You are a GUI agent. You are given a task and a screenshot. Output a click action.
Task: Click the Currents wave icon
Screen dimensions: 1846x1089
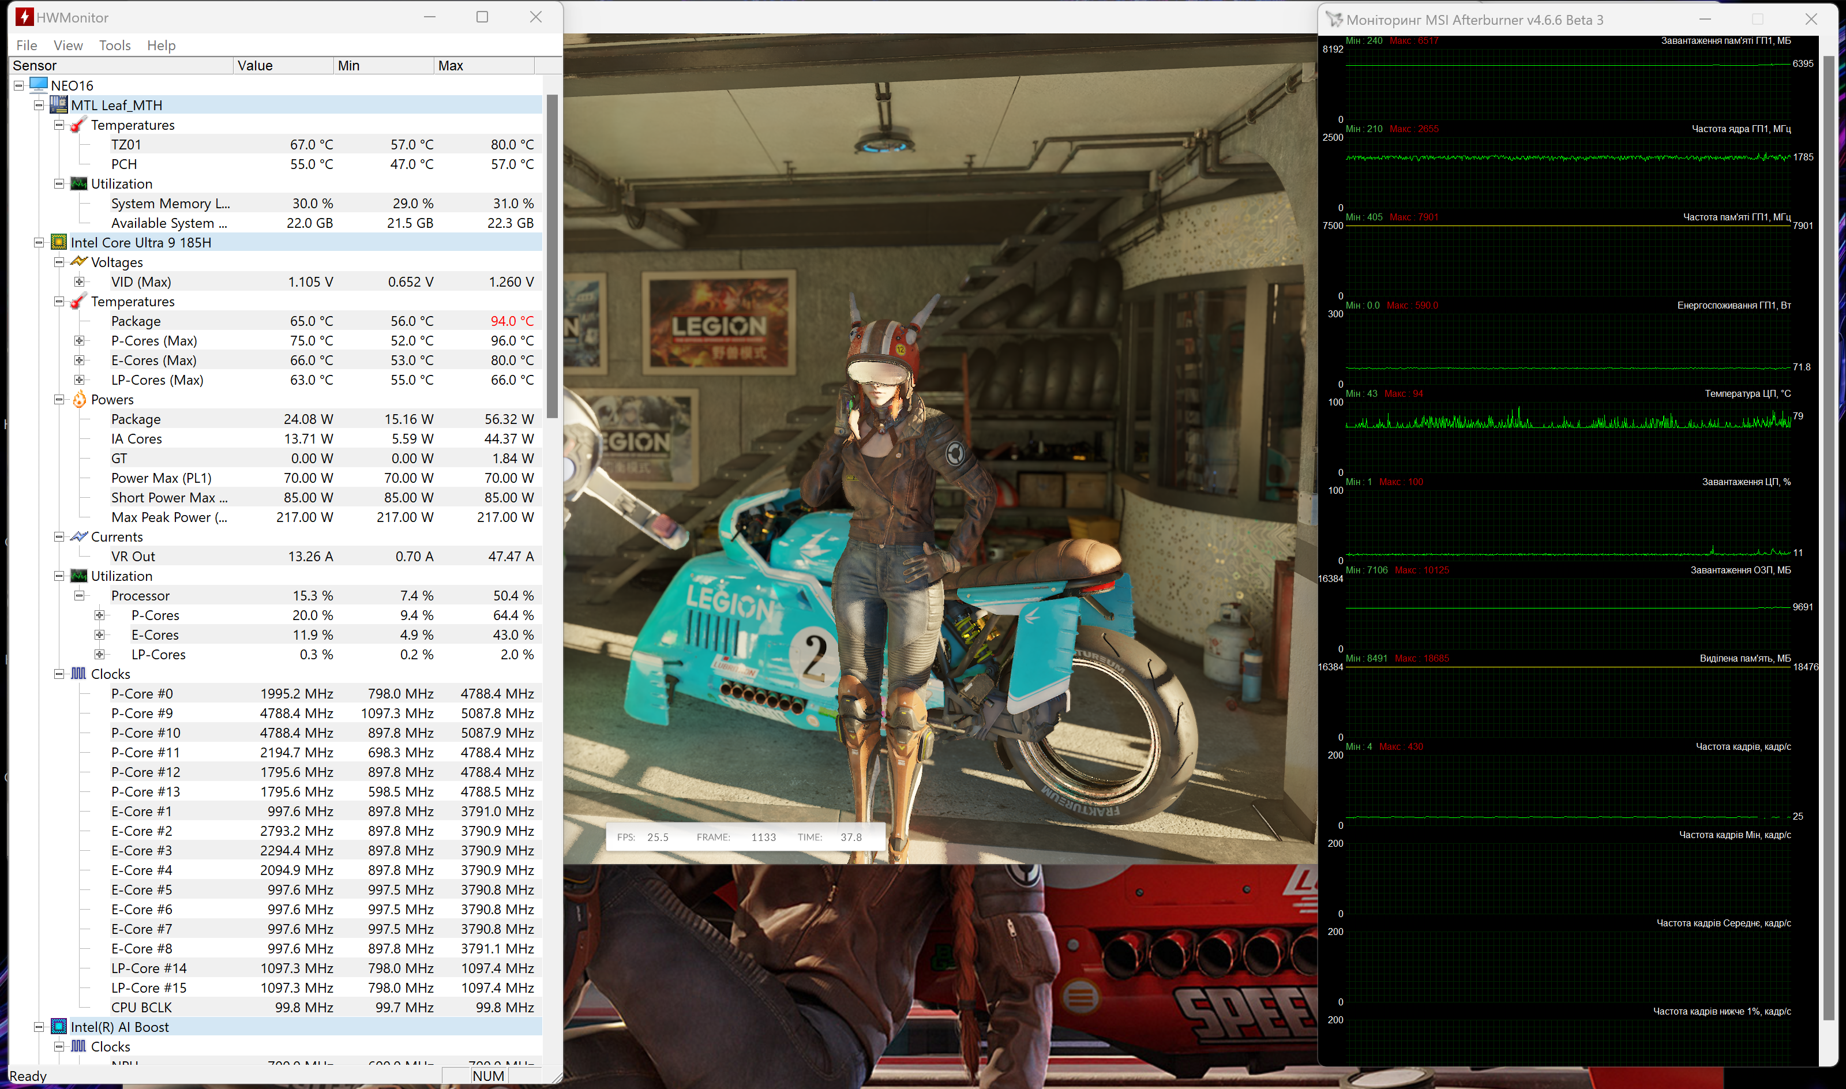point(78,536)
